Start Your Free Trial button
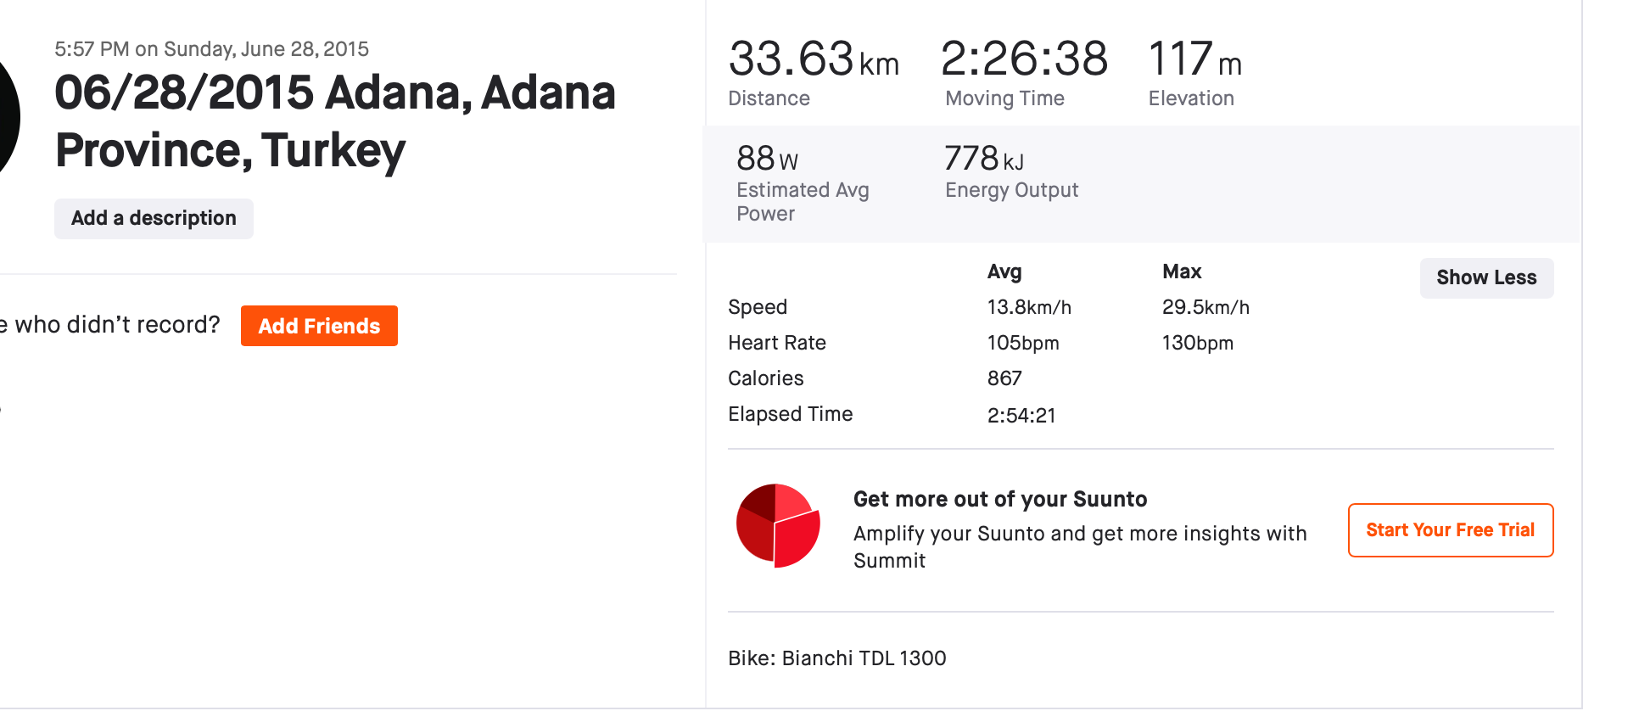 (1451, 530)
